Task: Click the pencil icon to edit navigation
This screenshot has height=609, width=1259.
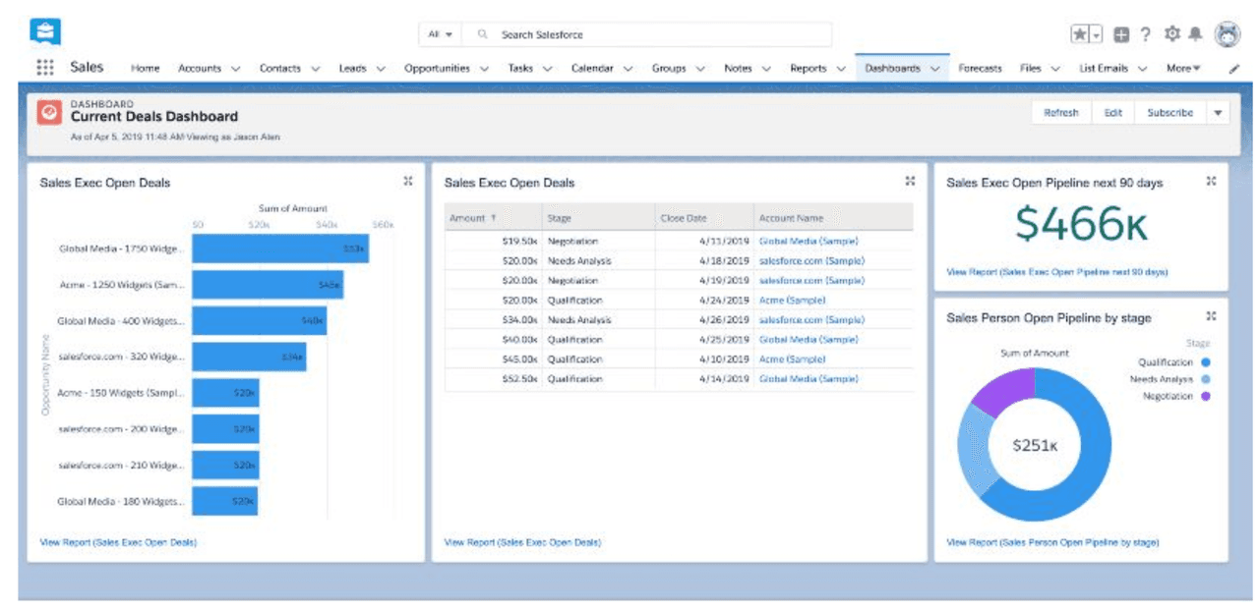Action: coord(1234,69)
